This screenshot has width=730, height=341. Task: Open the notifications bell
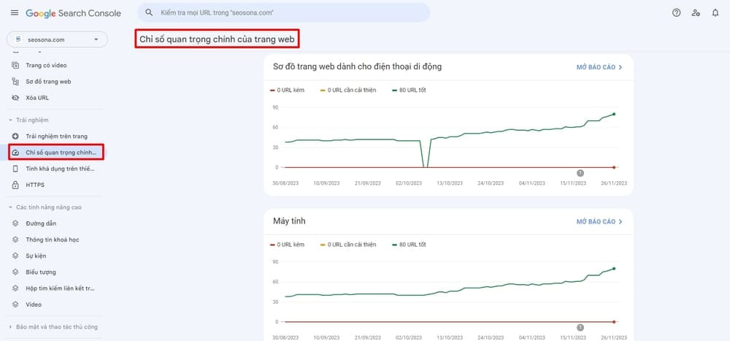click(x=715, y=12)
